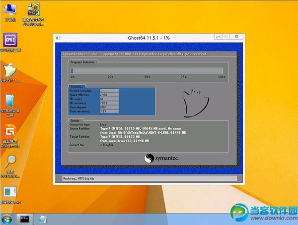Open the PETOOLS magnifier desktop icon
Viewport: 298px width, 225px height.
coord(10,166)
